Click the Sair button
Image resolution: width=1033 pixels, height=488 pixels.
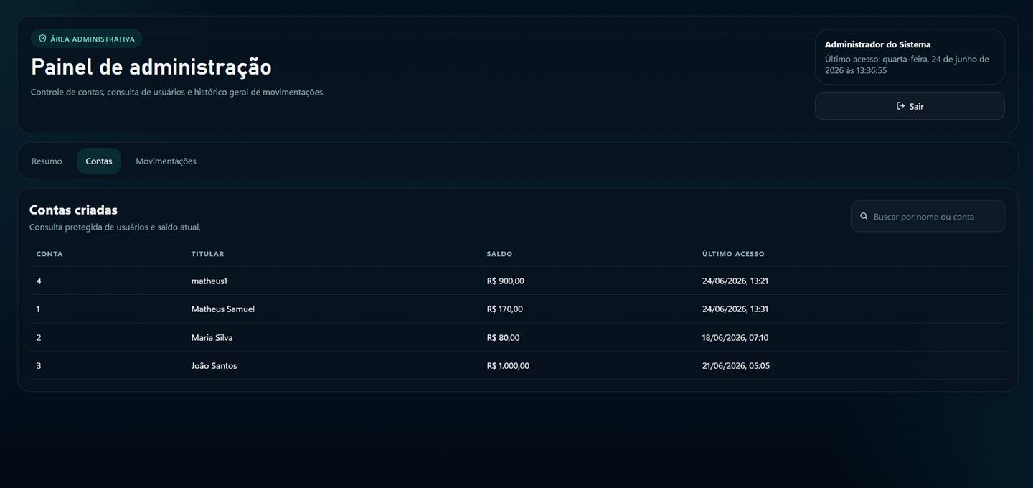tap(910, 106)
